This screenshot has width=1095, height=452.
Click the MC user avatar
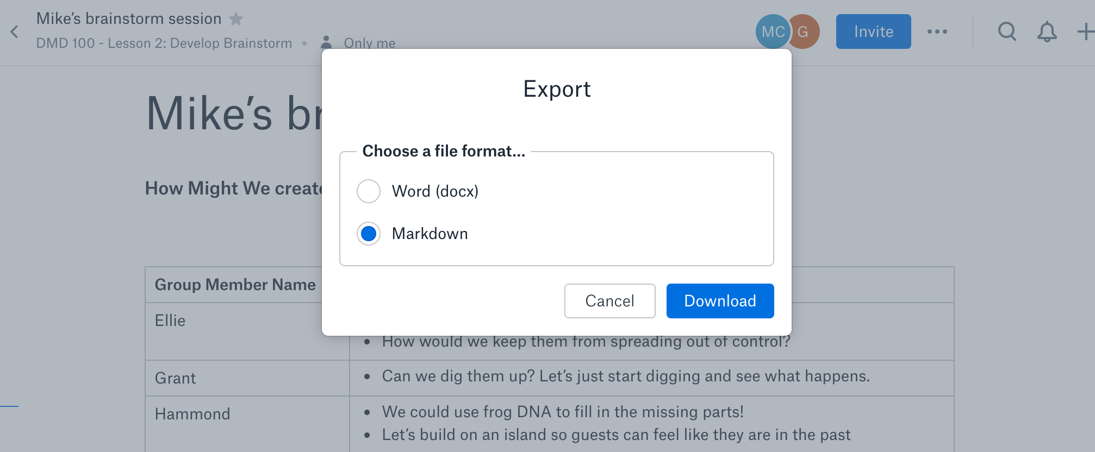tap(773, 32)
